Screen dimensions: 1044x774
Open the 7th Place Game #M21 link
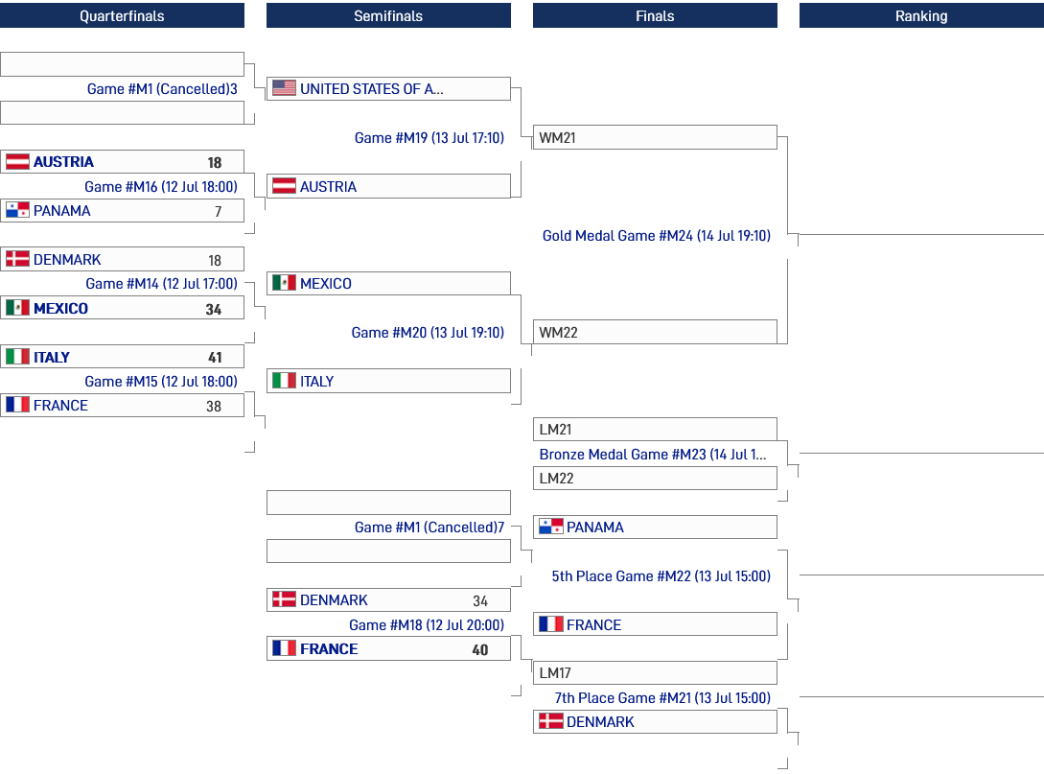click(x=662, y=697)
